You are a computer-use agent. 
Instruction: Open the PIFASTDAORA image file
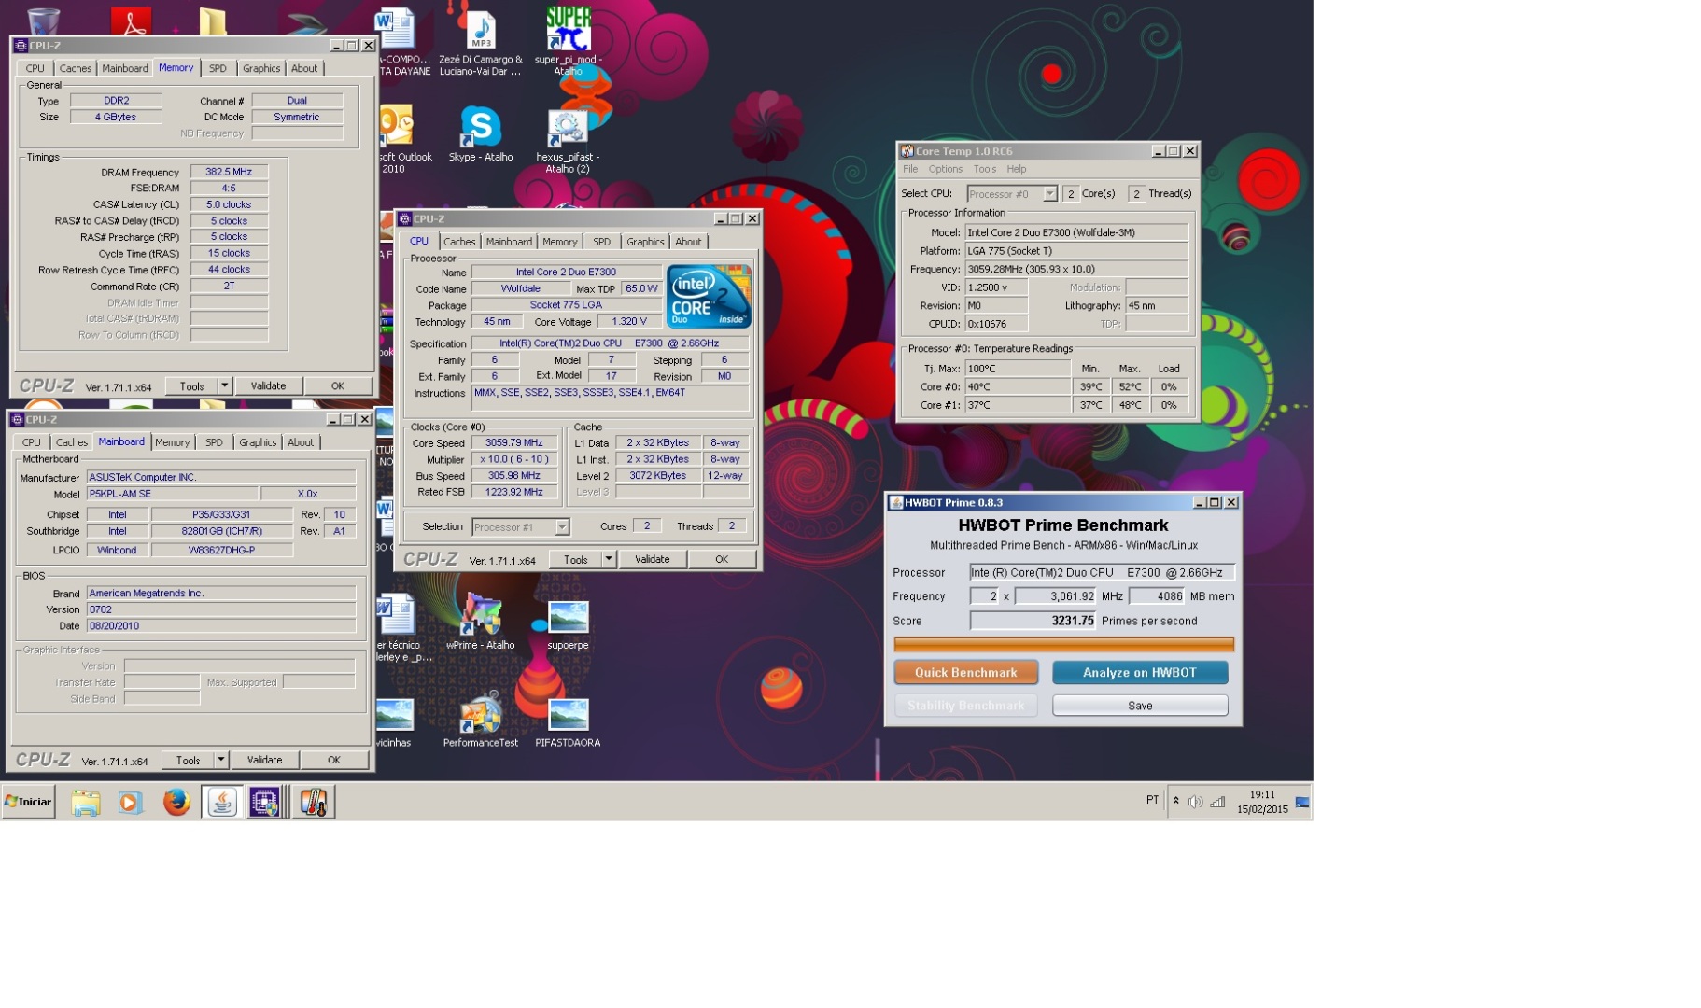point(568,715)
